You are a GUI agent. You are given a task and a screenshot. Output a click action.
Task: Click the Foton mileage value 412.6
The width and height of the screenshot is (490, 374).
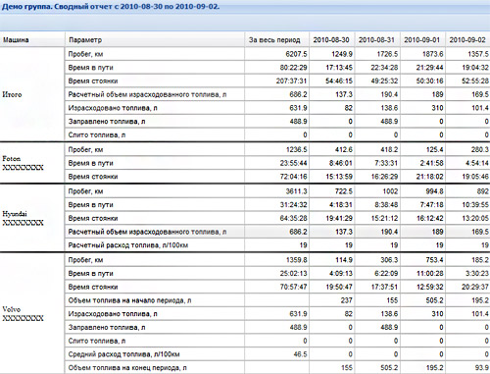344,150
